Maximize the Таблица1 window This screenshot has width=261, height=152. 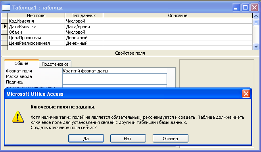coord(245,8)
